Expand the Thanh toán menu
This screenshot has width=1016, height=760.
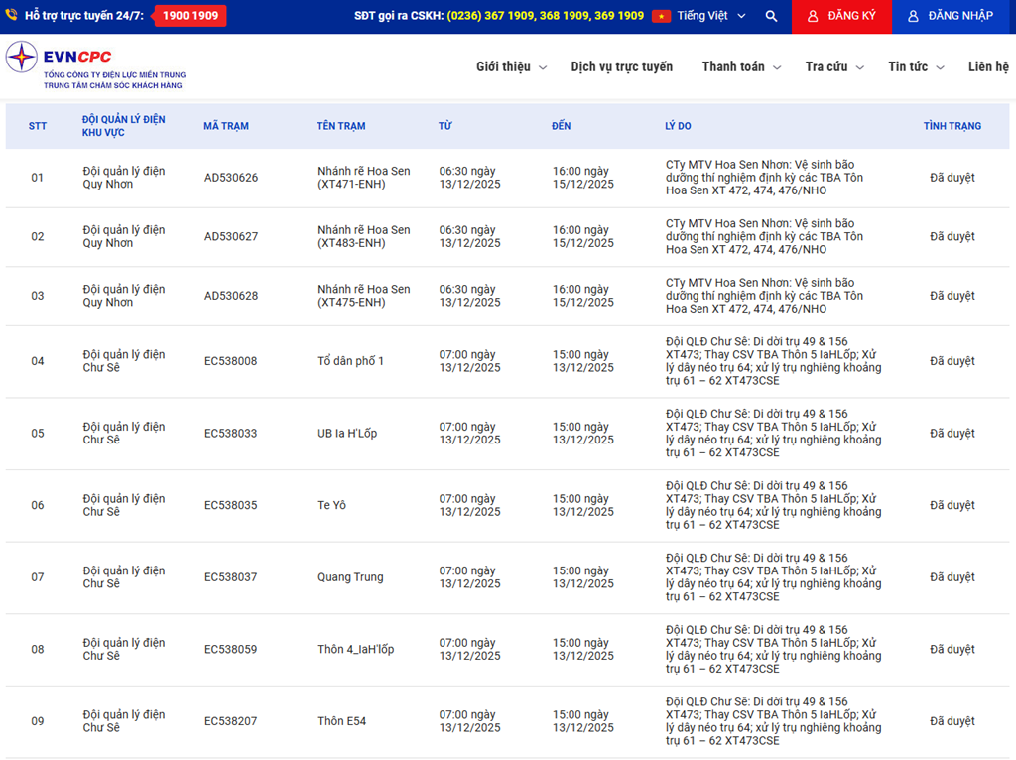(740, 67)
